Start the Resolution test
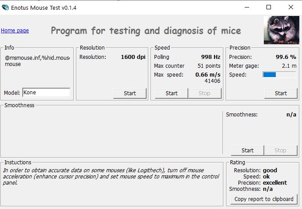 130,93
